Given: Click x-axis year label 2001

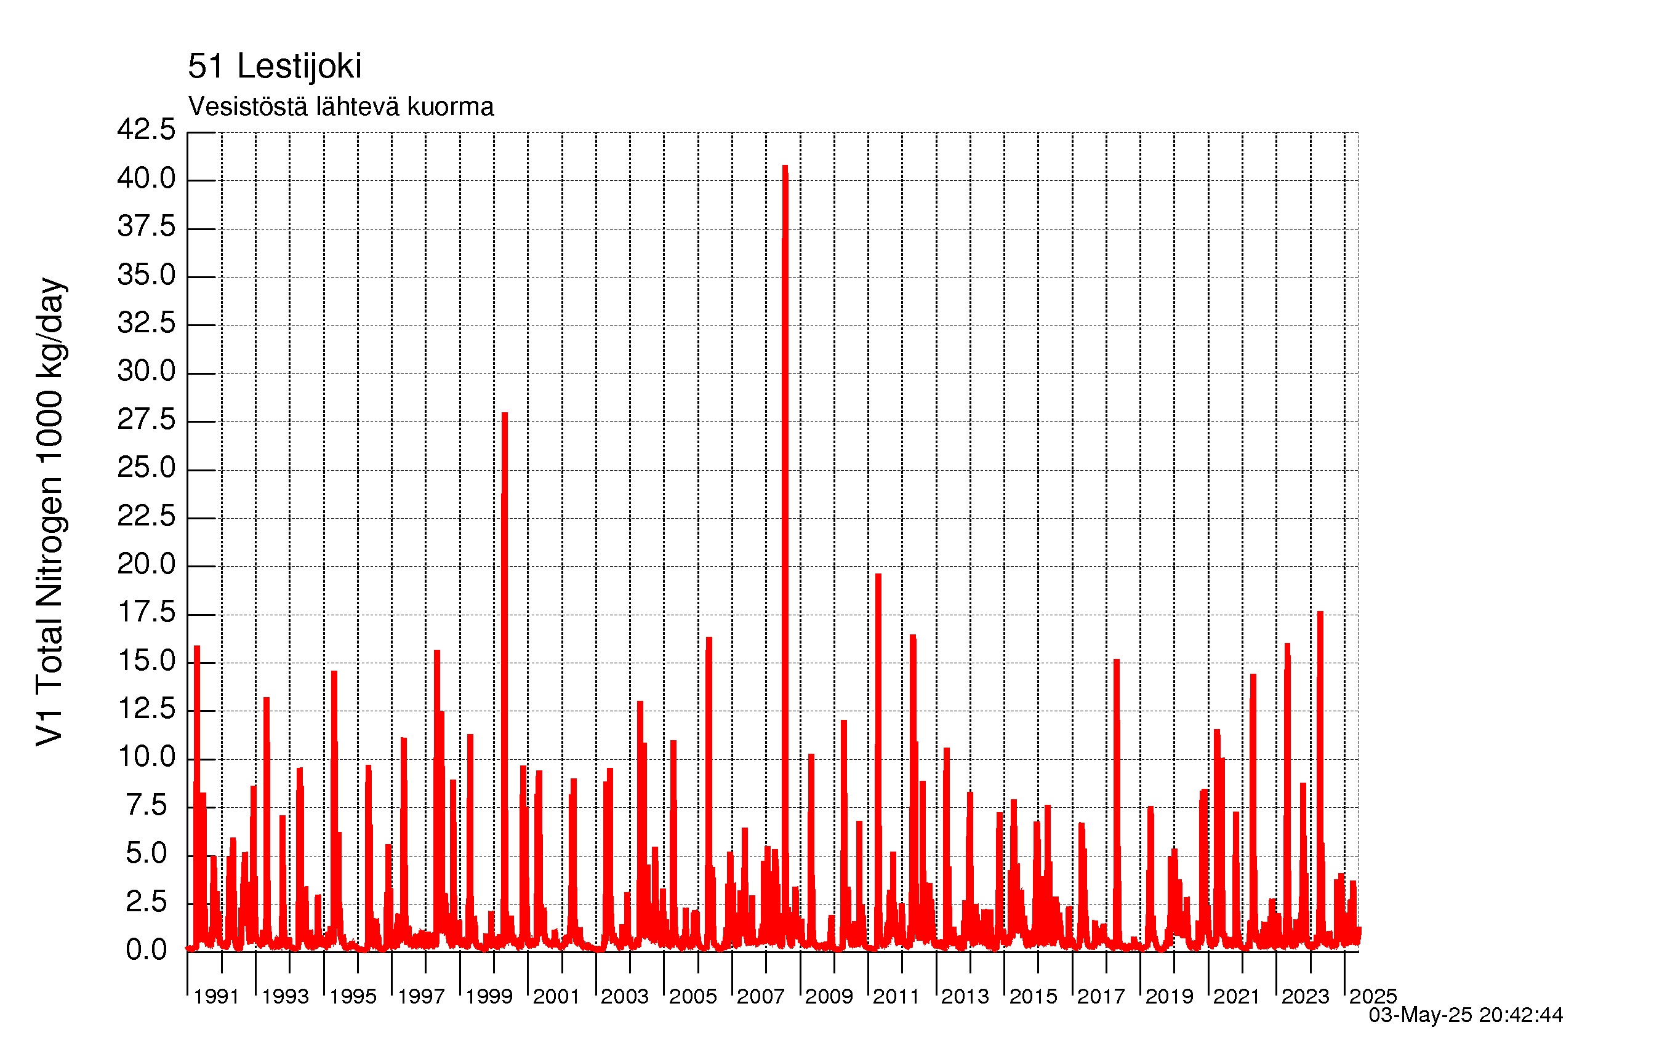Looking at the screenshot, I should tap(556, 996).
